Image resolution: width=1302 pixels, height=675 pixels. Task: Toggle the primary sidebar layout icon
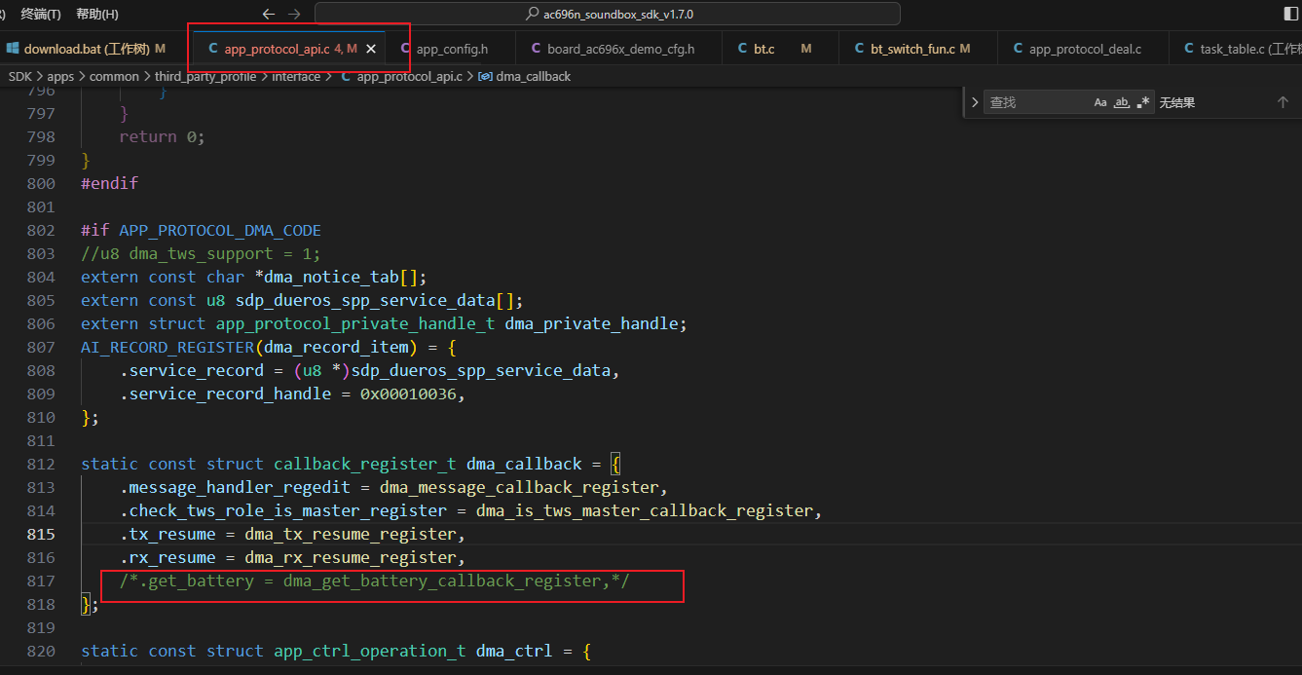1292,14
